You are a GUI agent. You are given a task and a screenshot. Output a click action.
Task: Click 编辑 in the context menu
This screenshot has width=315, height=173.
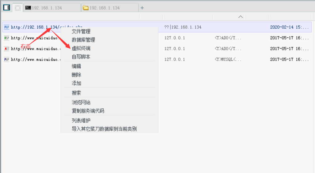76,66
